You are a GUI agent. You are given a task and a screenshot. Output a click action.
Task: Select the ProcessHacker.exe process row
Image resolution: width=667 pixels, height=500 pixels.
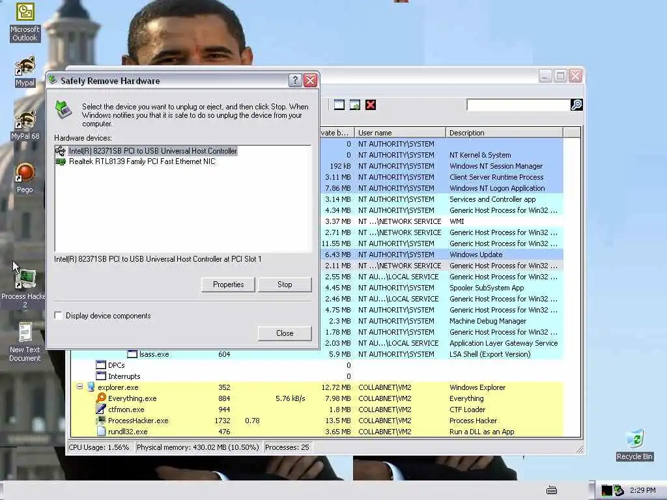pyautogui.click(x=317, y=420)
